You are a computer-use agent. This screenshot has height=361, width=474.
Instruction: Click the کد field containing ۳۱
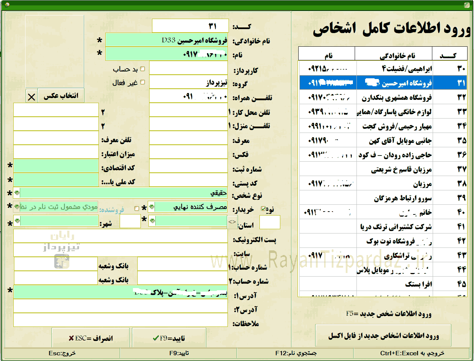click(190, 26)
